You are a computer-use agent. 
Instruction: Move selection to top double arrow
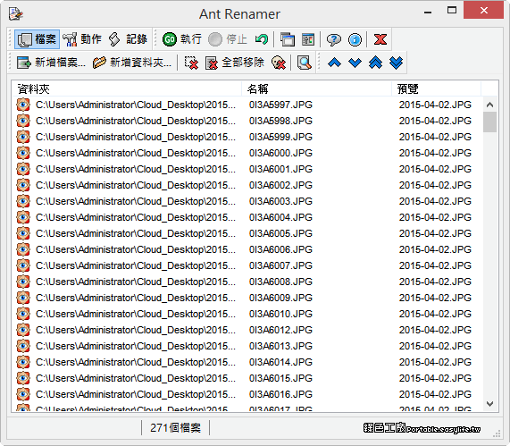pos(375,63)
